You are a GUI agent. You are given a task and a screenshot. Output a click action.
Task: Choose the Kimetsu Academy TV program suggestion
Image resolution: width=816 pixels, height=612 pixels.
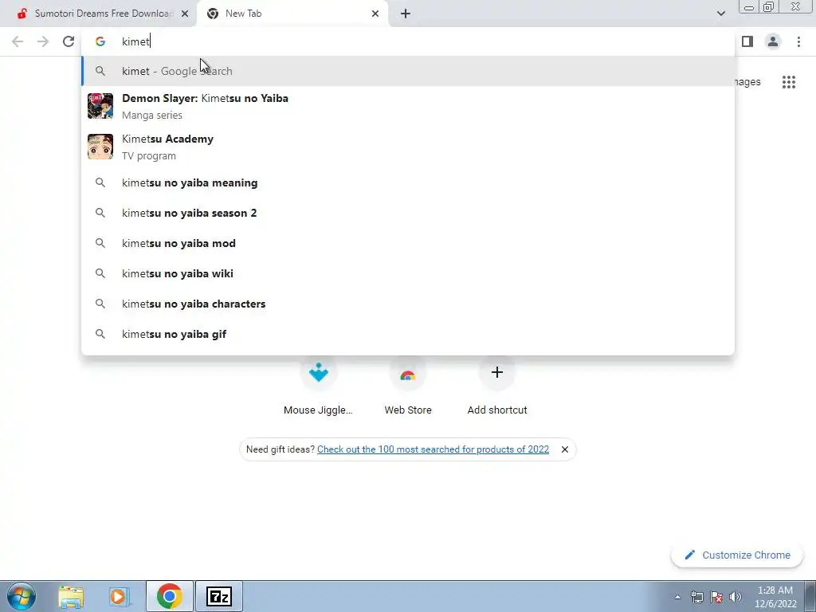[x=408, y=147]
